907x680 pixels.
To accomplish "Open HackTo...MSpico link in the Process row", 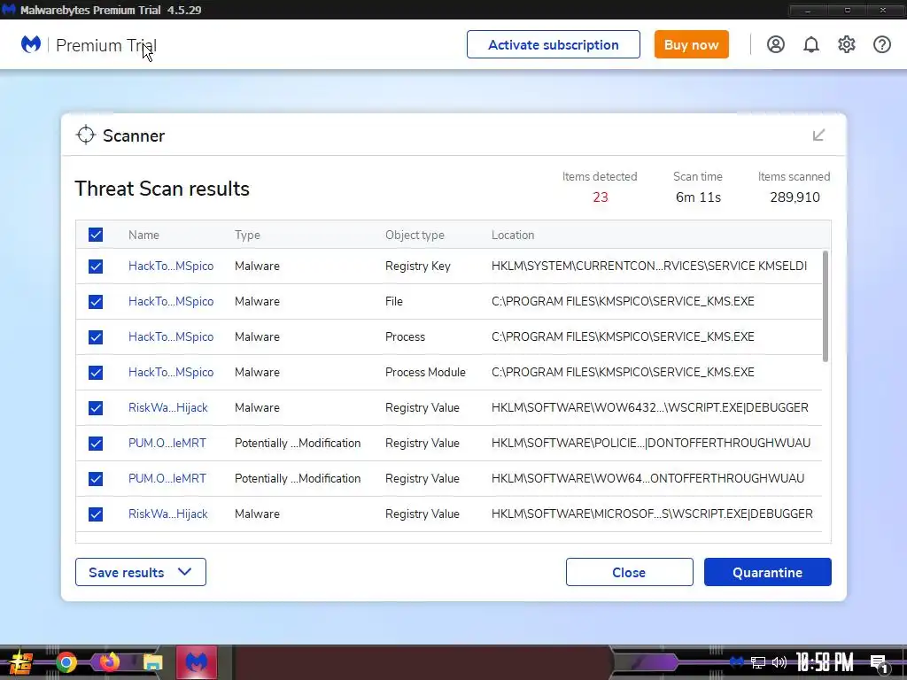I will (171, 336).
